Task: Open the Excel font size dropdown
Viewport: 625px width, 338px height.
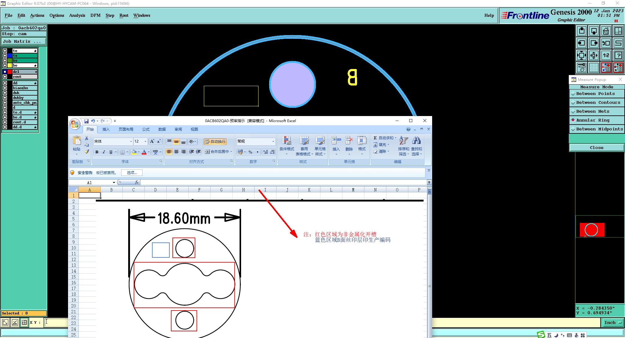Action: pyautogui.click(x=145, y=141)
